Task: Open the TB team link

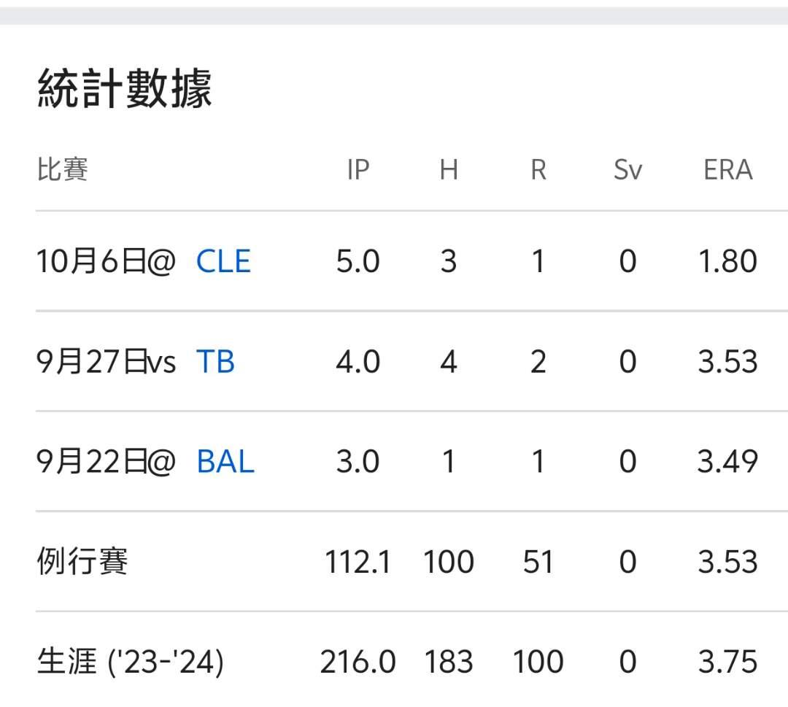Action: 215,362
